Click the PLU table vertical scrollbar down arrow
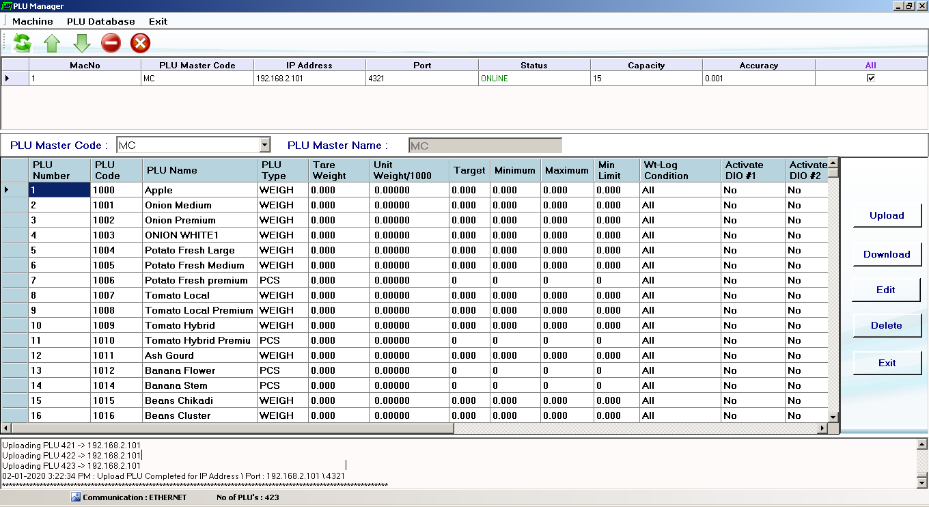This screenshot has width=929, height=507. pos(833,416)
